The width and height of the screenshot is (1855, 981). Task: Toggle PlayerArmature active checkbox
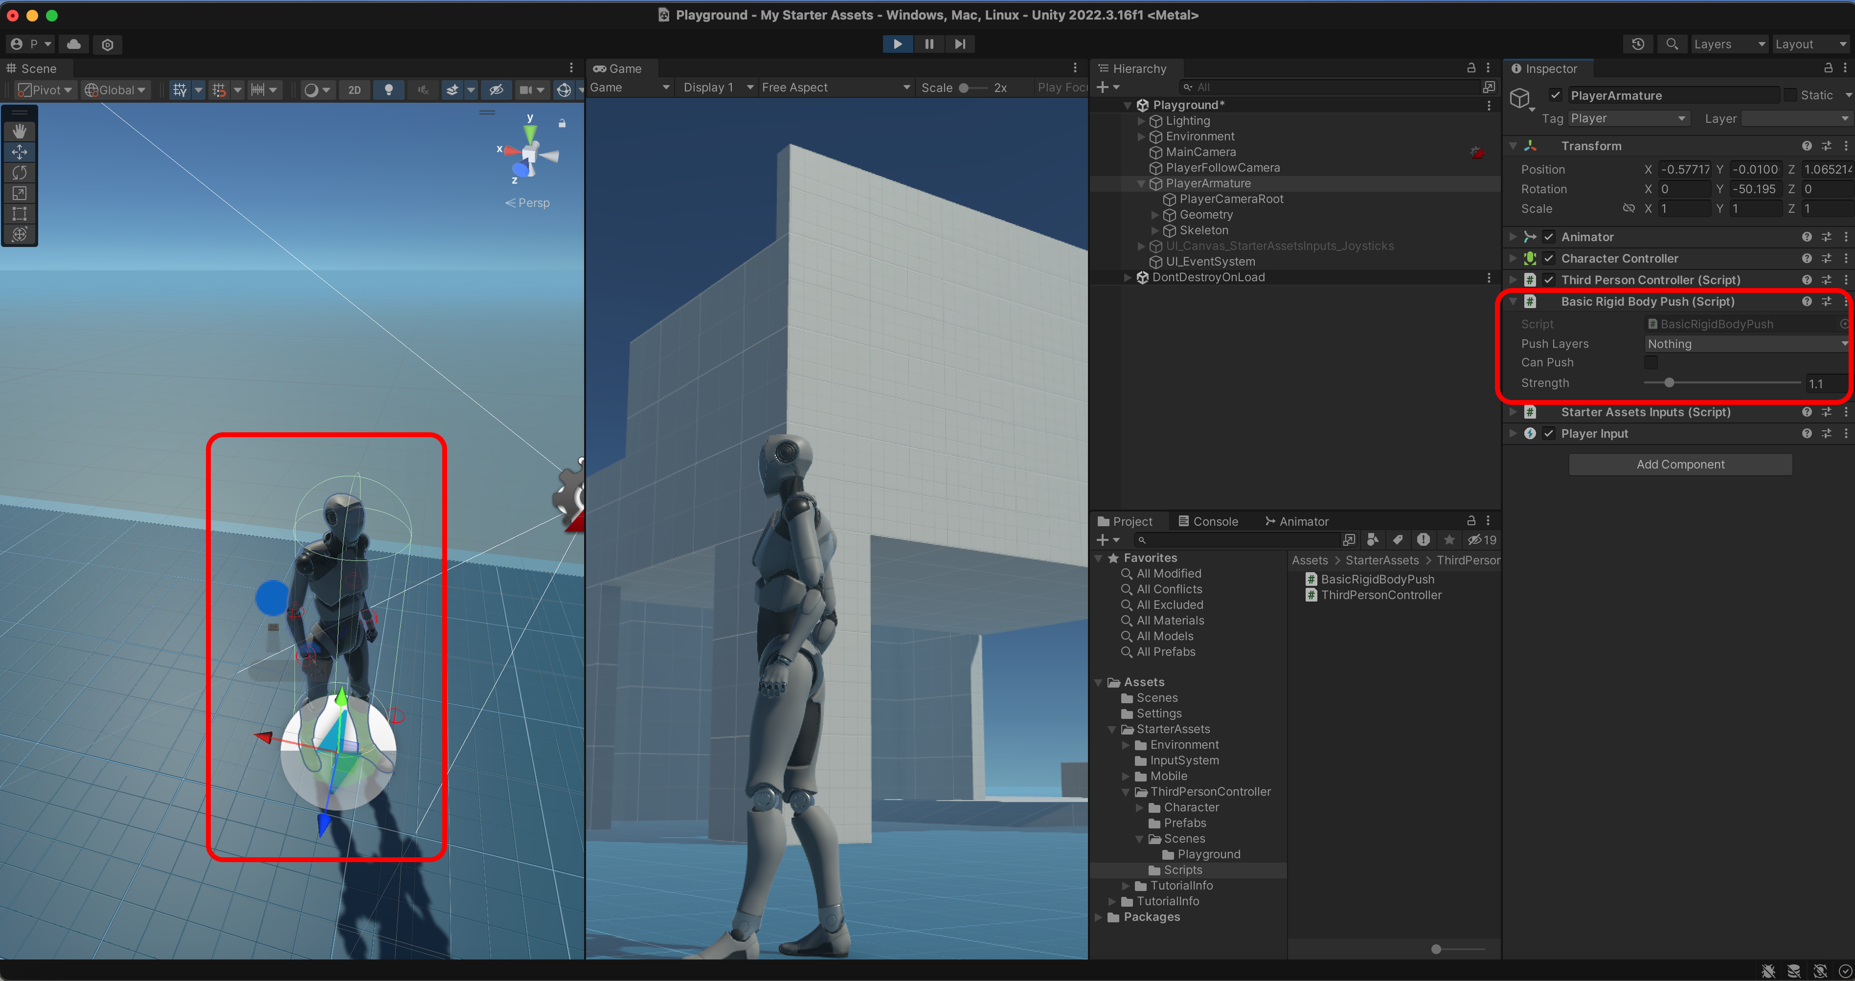point(1556,95)
